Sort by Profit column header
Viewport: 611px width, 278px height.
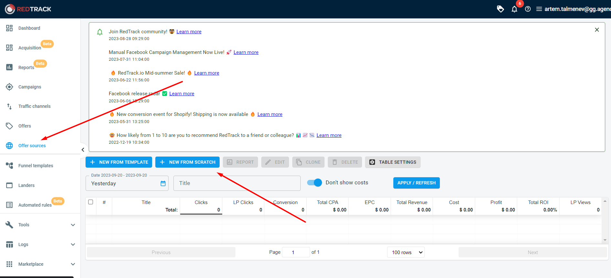tap(496, 202)
